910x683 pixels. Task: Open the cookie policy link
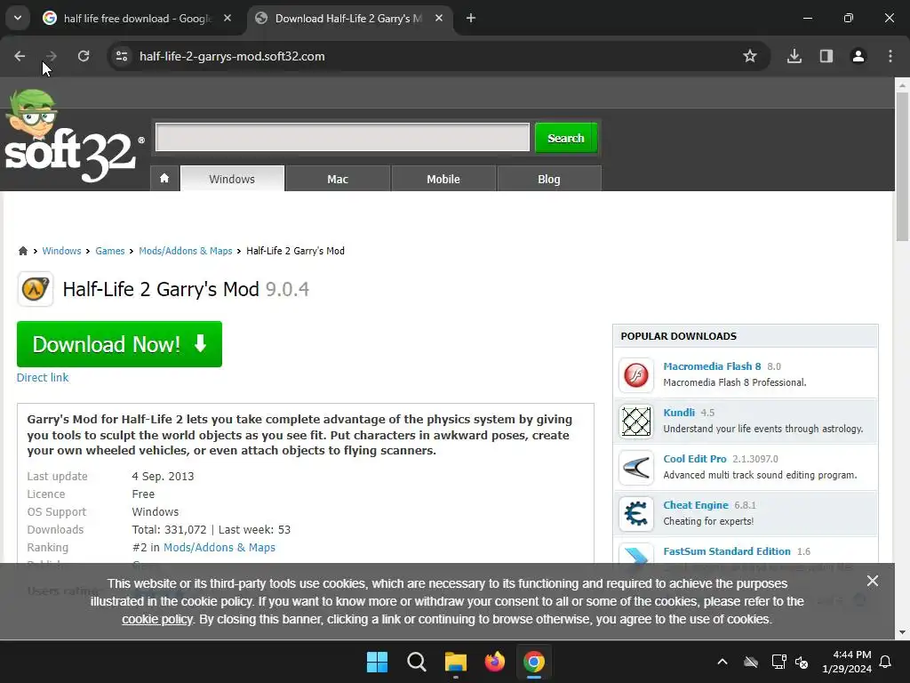click(156, 619)
